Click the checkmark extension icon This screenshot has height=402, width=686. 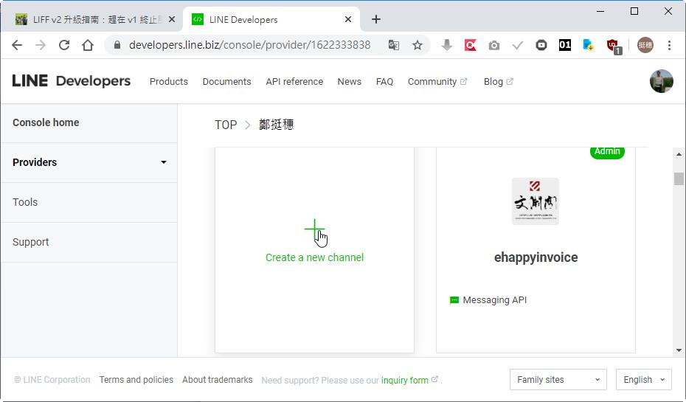pyautogui.click(x=518, y=45)
